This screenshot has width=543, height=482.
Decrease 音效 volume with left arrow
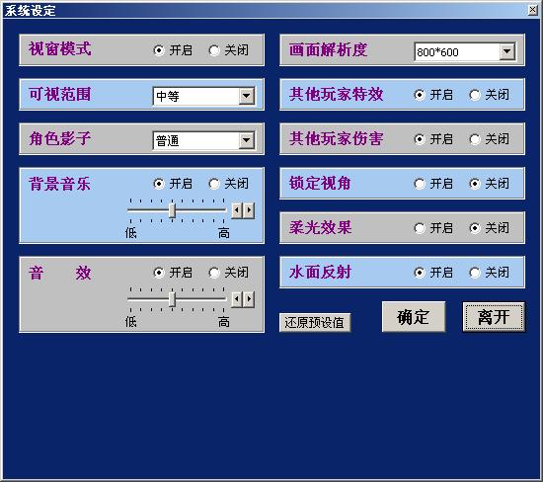click(x=237, y=299)
